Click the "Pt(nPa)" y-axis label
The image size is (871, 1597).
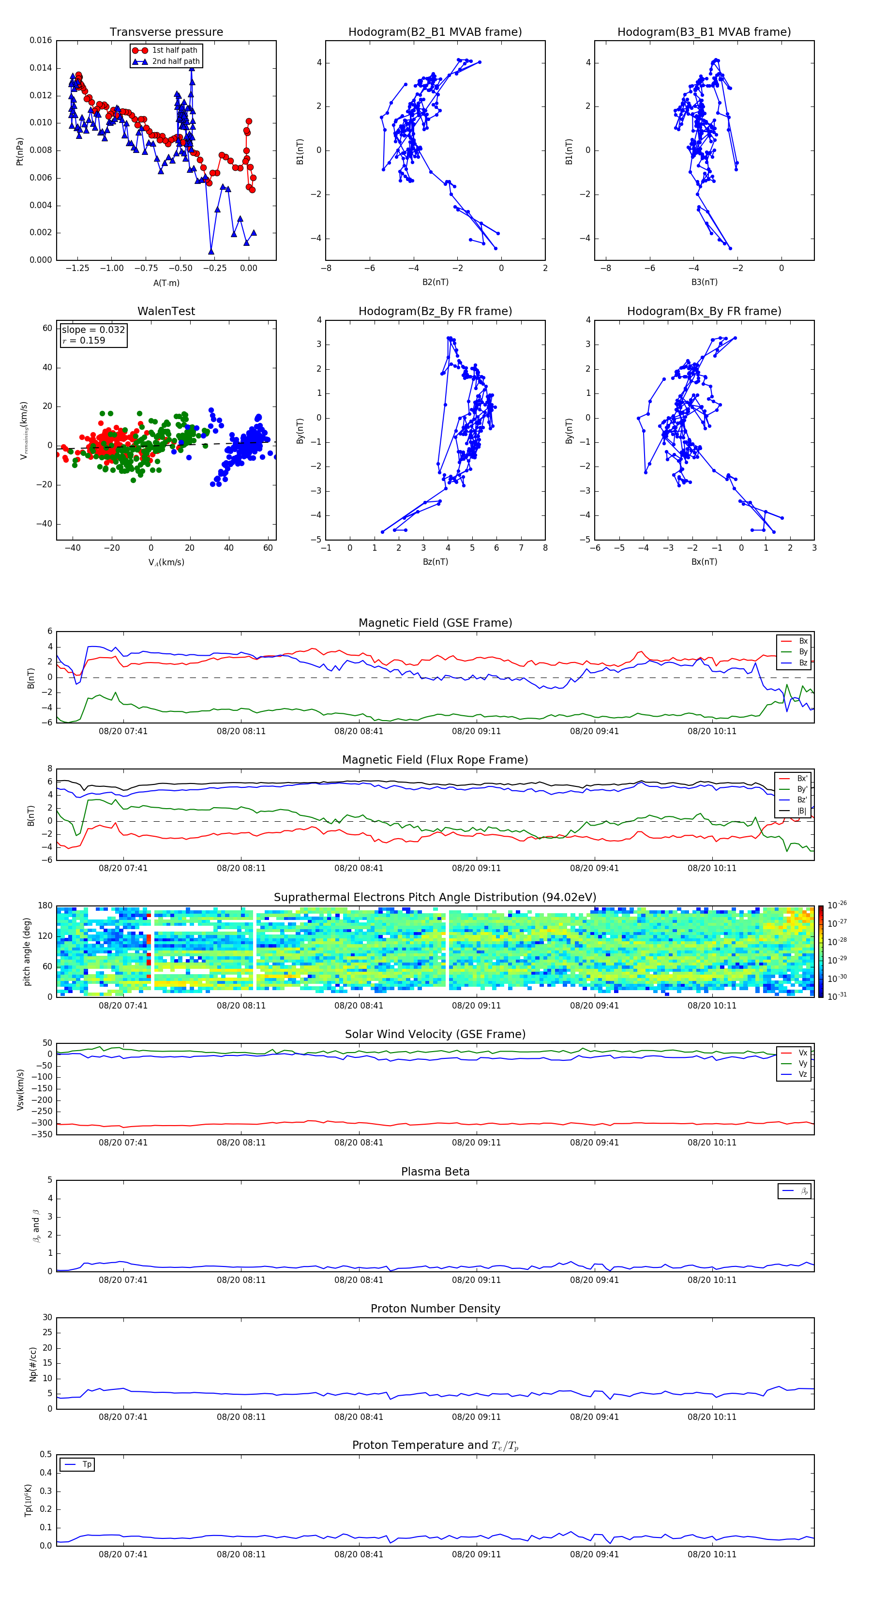[19, 151]
